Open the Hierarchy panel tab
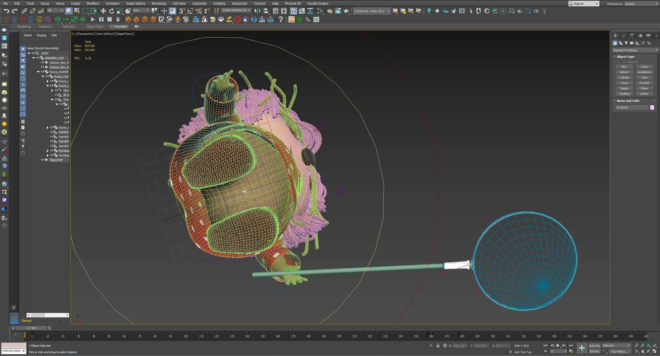 (632, 36)
